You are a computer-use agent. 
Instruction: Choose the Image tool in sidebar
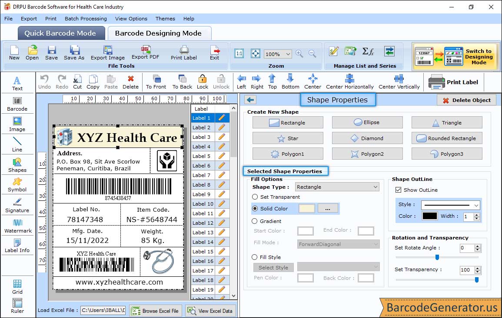[x=17, y=125]
